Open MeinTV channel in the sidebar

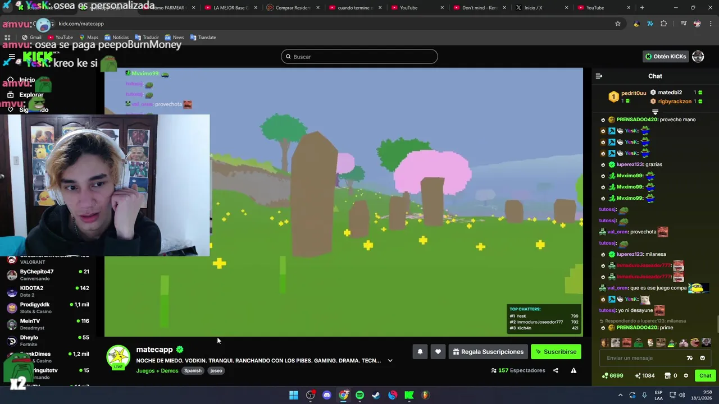pyautogui.click(x=48, y=324)
